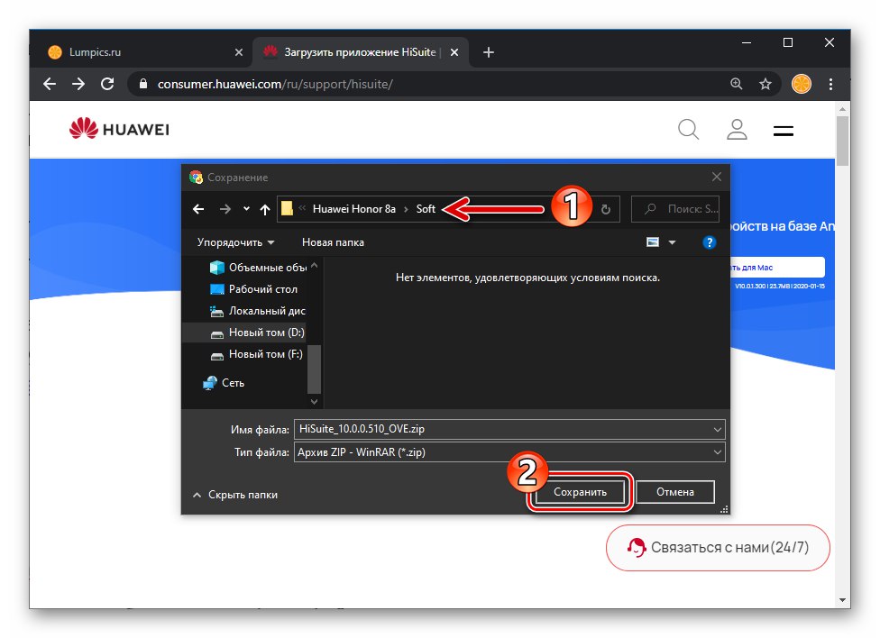The height and width of the screenshot is (638, 880).
Task: Open the view options dropdown arrow
Action: coord(672,242)
